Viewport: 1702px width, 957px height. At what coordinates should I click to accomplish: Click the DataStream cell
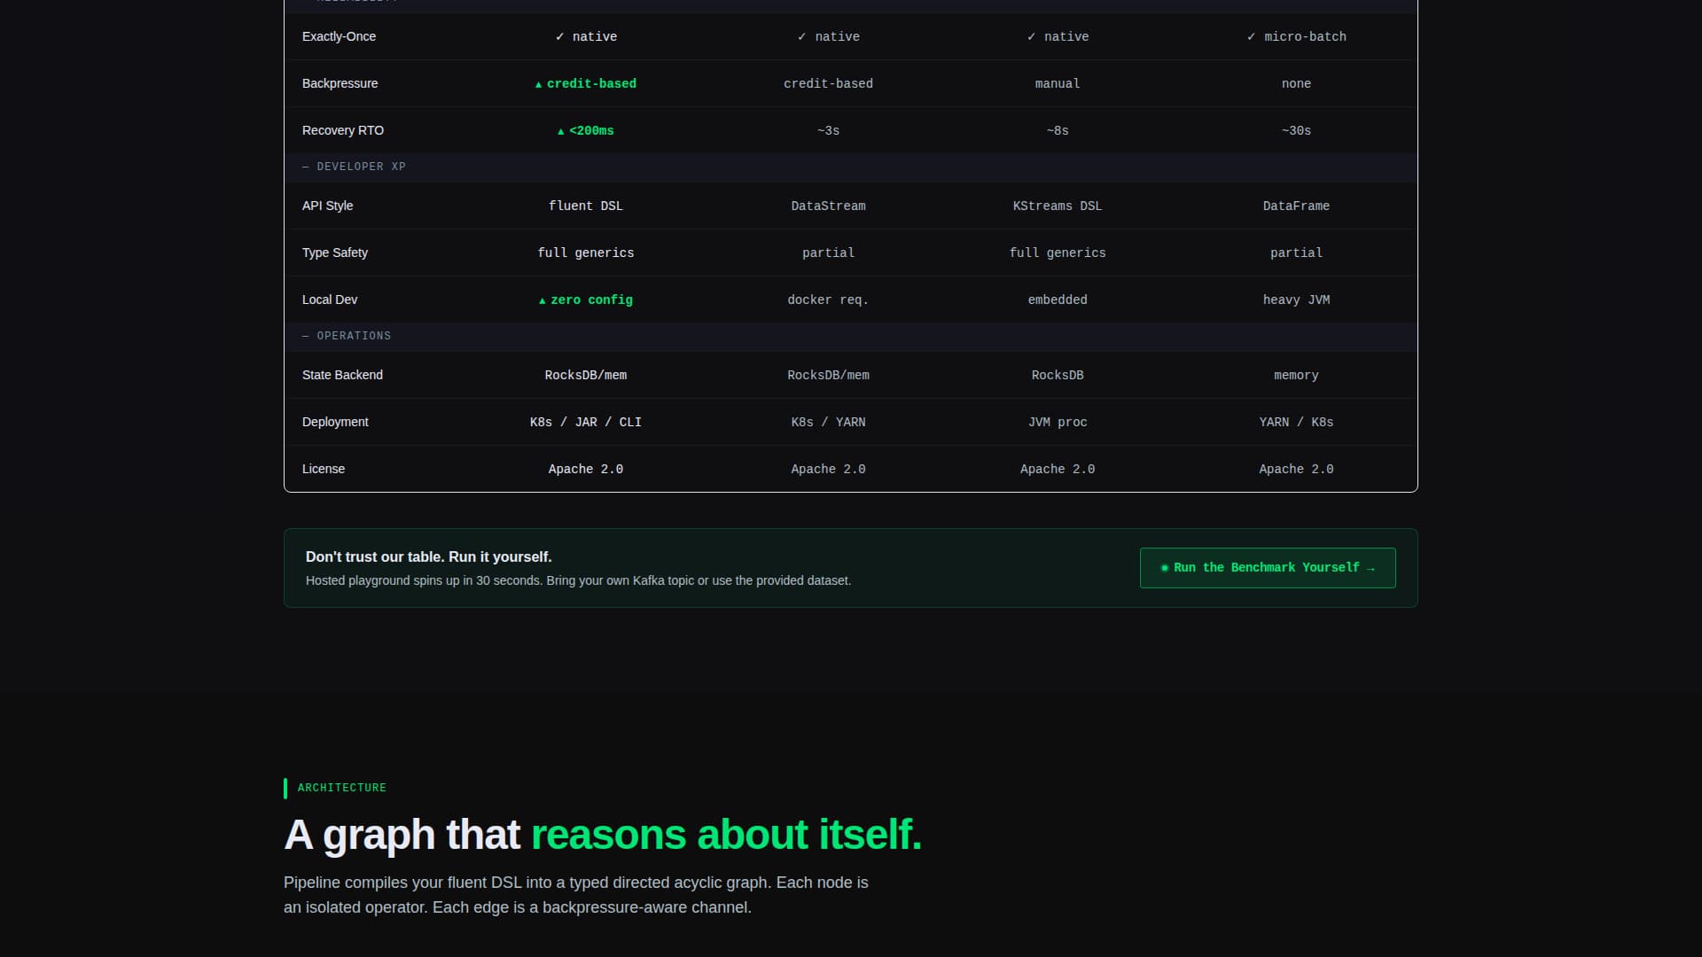[x=828, y=206]
